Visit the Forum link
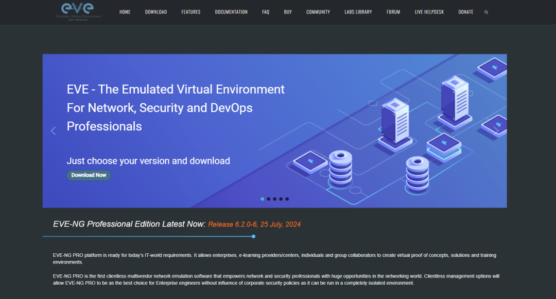This screenshot has width=556, height=299. [393, 12]
